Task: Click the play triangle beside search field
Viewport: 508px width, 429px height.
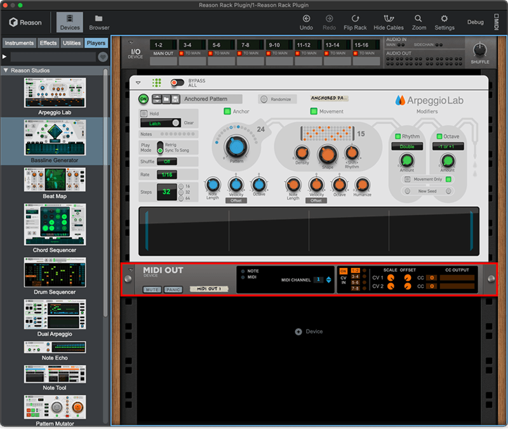Action: click(x=4, y=57)
